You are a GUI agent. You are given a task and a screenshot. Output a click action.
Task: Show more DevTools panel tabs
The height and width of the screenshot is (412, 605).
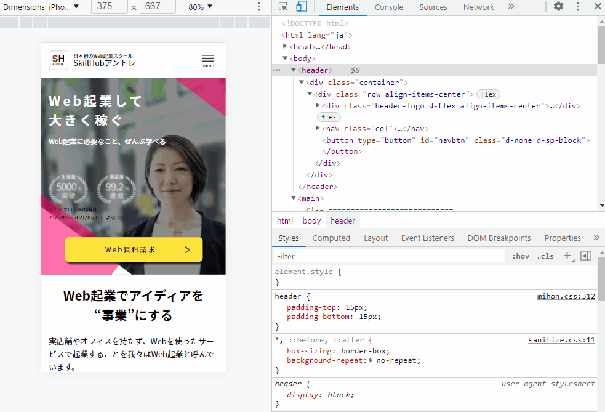point(511,6)
